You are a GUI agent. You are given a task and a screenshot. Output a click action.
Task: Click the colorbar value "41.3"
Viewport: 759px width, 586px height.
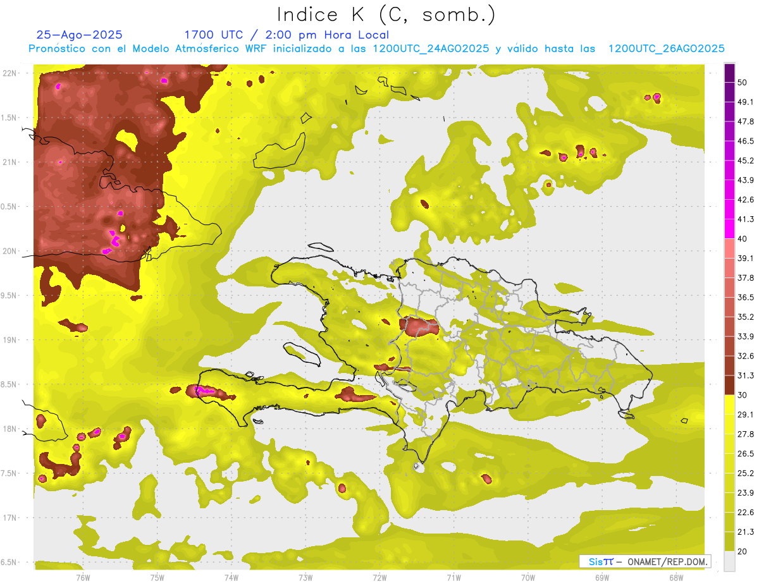(x=746, y=219)
